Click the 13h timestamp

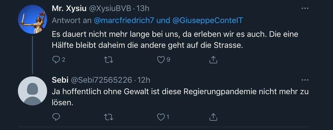[x=143, y=9]
